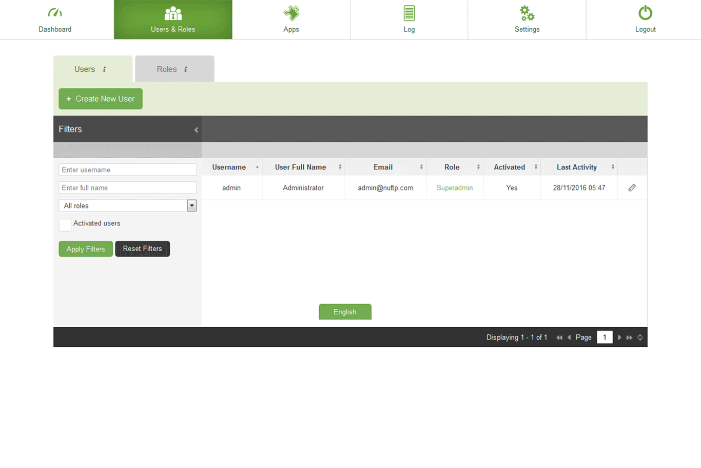Click the Reset Filters button
This screenshot has width=701, height=468.
142,249
